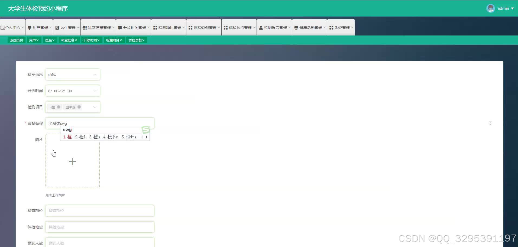The image size is (518, 247).
Task: Click the 科室信息管理 grid icon
Action: [x=85, y=28]
